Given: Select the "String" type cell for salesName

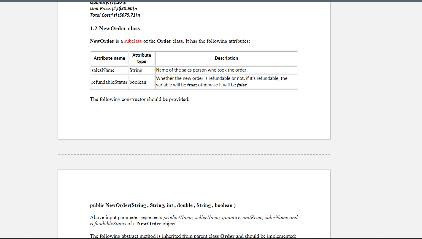Looking at the screenshot, I should (x=136, y=70).
